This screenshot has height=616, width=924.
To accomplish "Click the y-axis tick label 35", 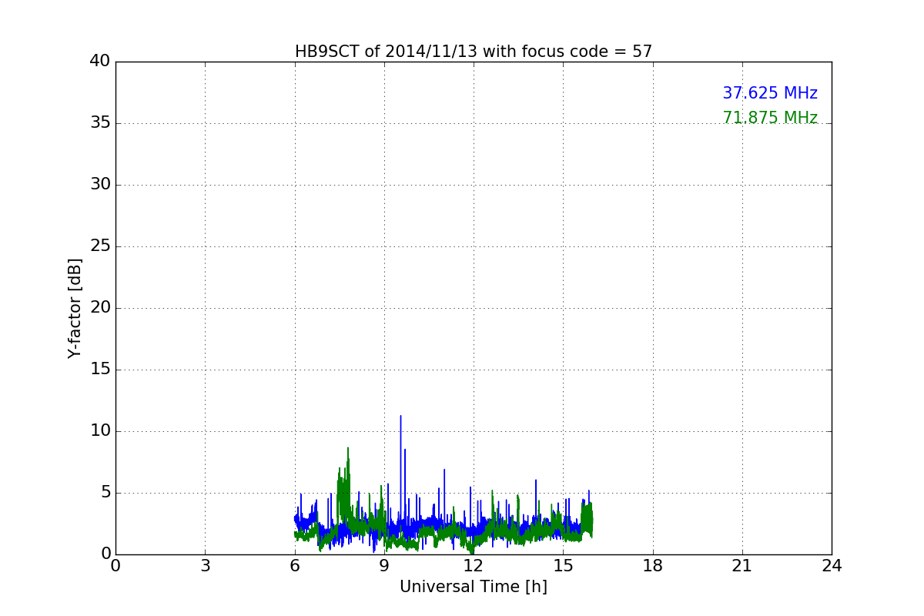I will pyautogui.click(x=100, y=123).
